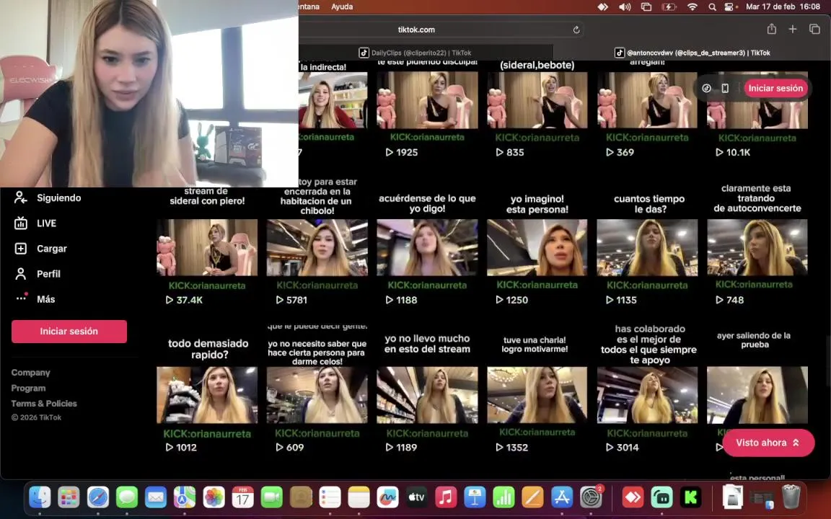Open a new Safari tab with plus icon

793,29
